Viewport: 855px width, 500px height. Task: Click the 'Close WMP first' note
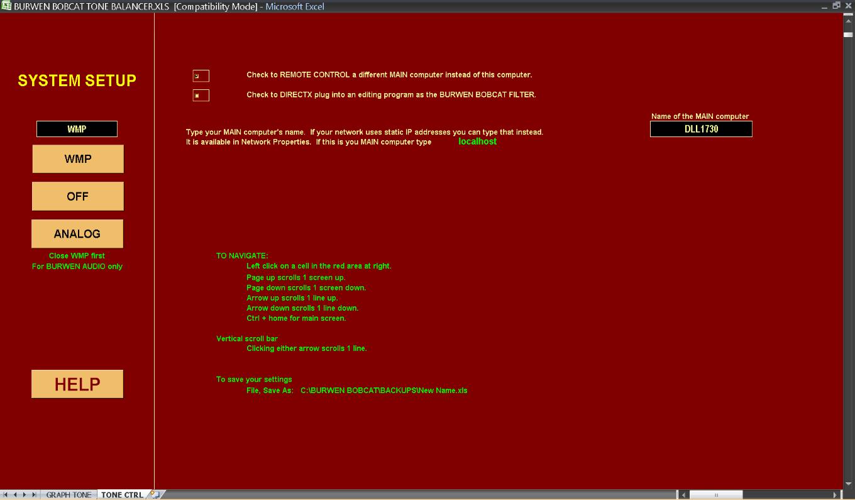pyautogui.click(x=77, y=256)
